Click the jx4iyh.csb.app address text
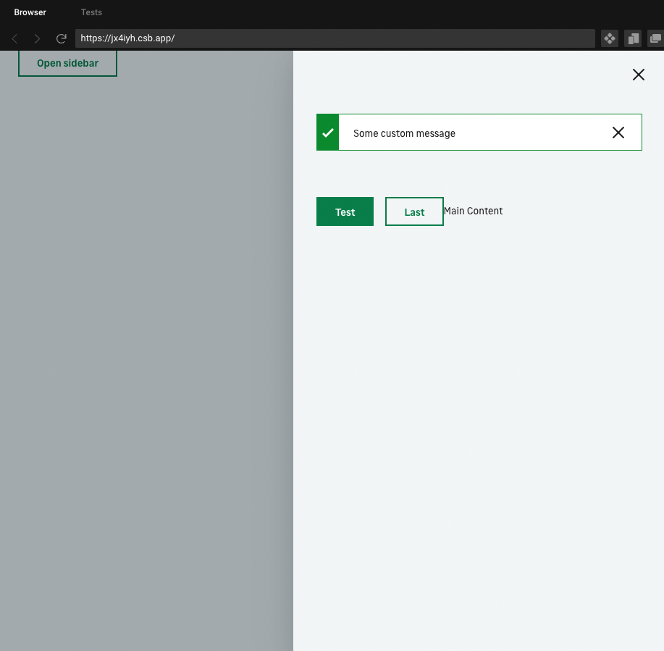Screen dimensions: 664x651 (x=127, y=38)
